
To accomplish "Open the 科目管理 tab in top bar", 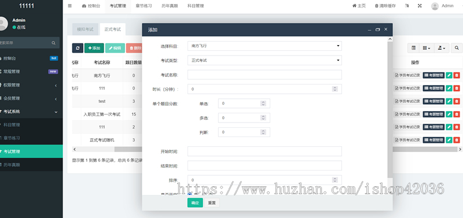I will click(x=196, y=6).
